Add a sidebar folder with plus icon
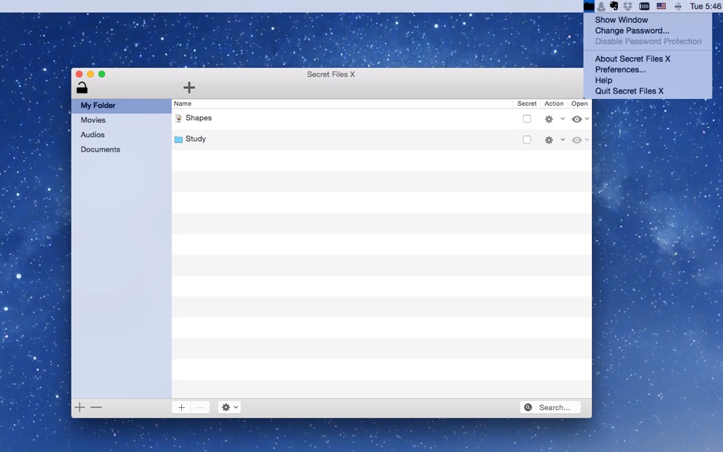Viewport: 723px width, 452px height. (x=80, y=407)
